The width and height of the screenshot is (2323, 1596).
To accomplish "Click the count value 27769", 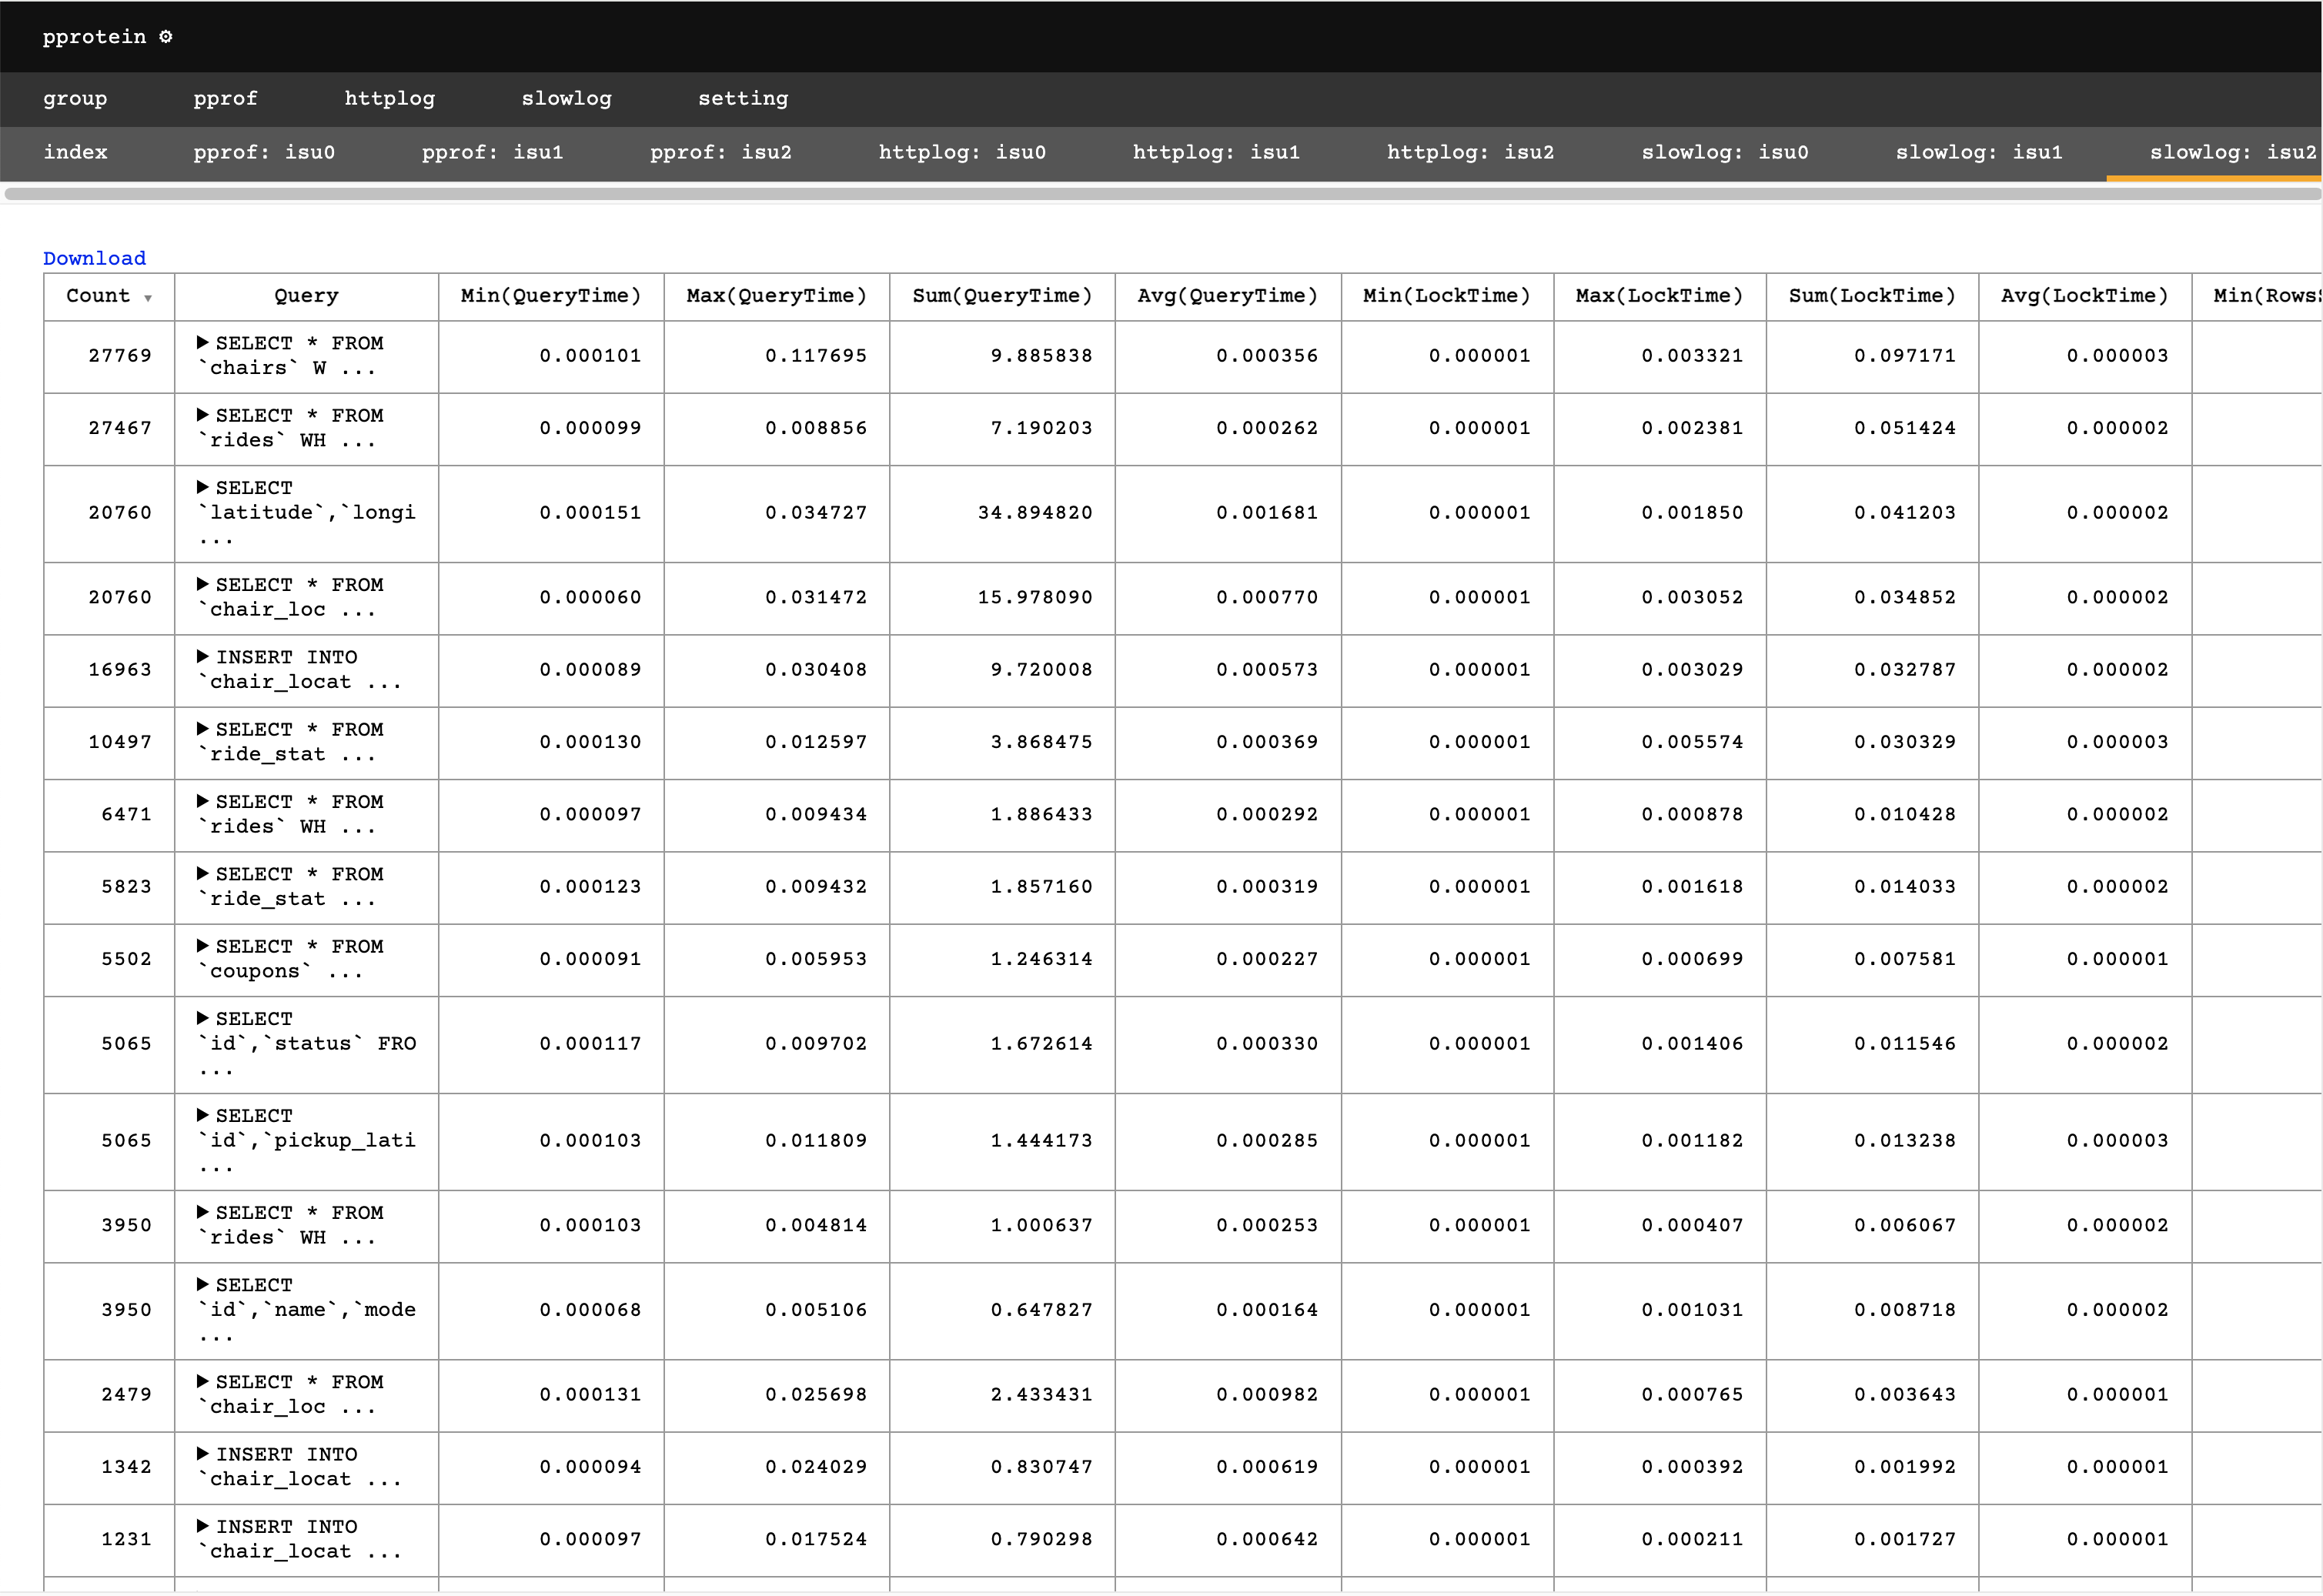I will coord(120,356).
